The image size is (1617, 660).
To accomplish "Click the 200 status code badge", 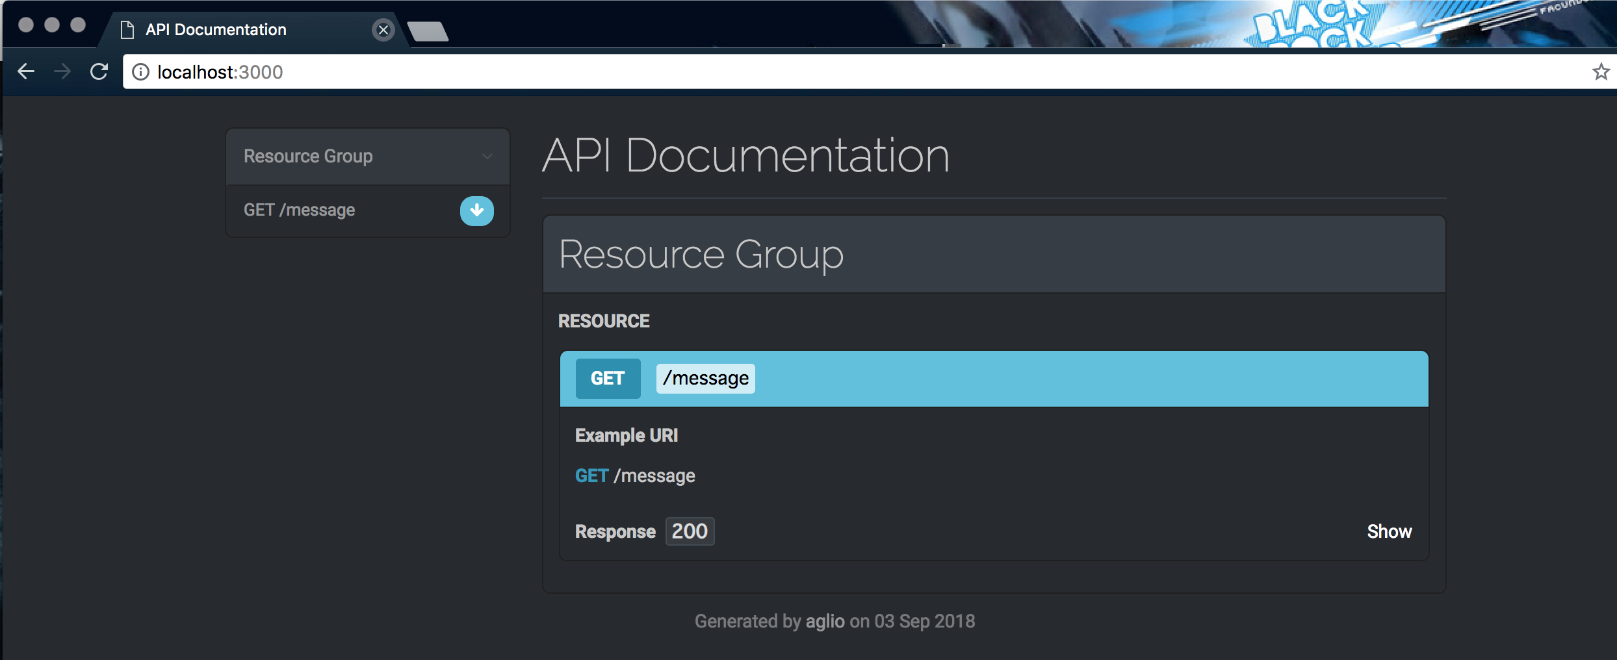I will pos(689,531).
